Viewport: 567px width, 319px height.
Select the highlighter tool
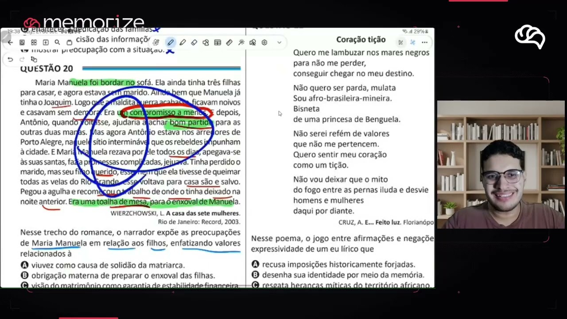tap(183, 43)
